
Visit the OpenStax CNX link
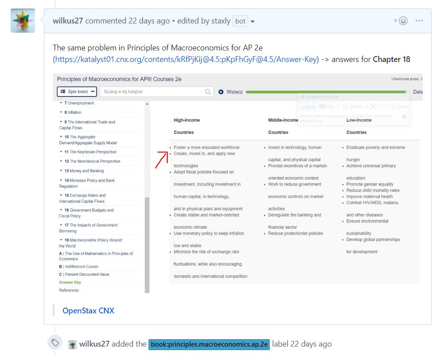pyautogui.click(x=88, y=311)
